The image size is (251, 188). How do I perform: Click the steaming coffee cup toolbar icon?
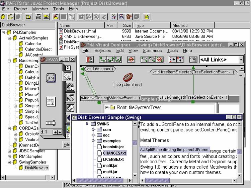113,17
